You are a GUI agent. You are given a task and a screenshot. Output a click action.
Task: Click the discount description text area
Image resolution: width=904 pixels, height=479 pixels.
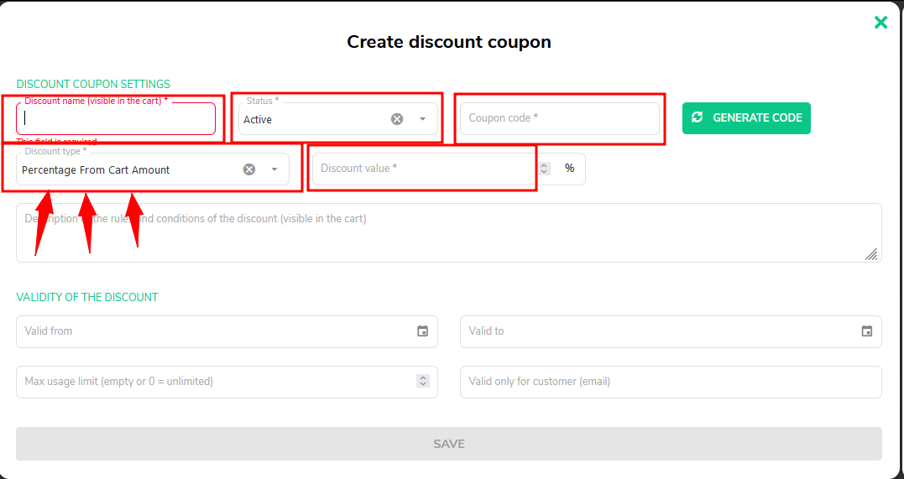coord(448,233)
